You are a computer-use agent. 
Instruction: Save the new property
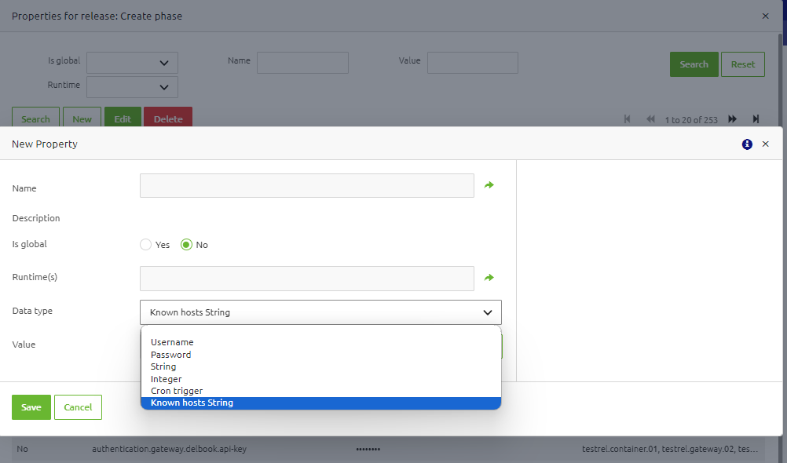31,407
